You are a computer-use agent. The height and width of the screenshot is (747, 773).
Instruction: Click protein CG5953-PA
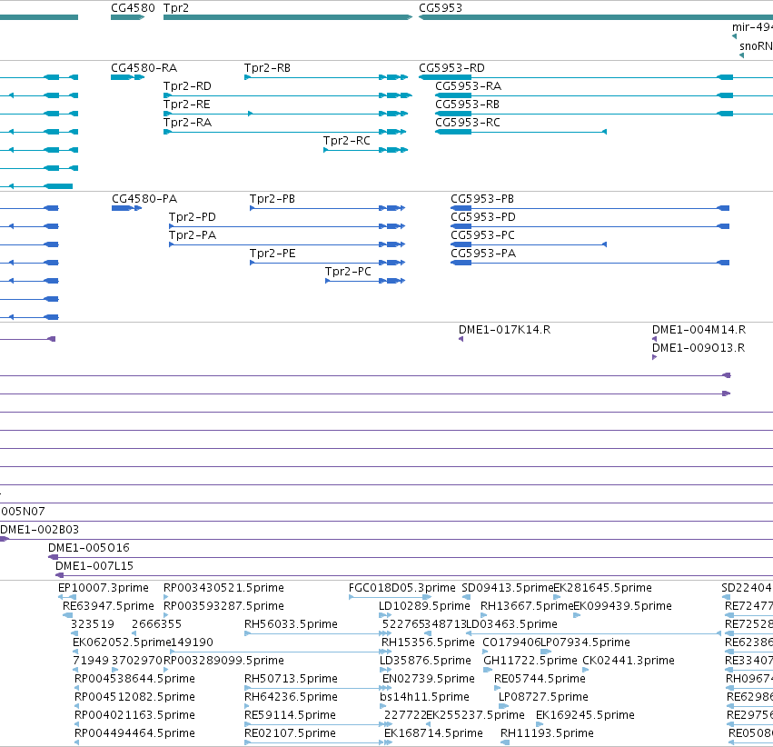pos(483,254)
